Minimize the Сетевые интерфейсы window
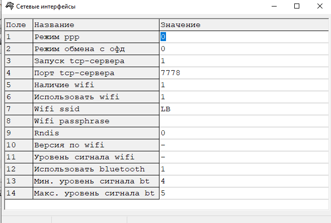Screen dimensions: 331x223 point(274,7)
